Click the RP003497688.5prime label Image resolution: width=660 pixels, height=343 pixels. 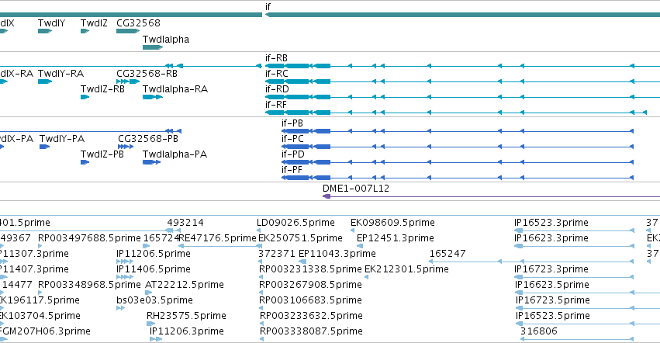[89, 238]
